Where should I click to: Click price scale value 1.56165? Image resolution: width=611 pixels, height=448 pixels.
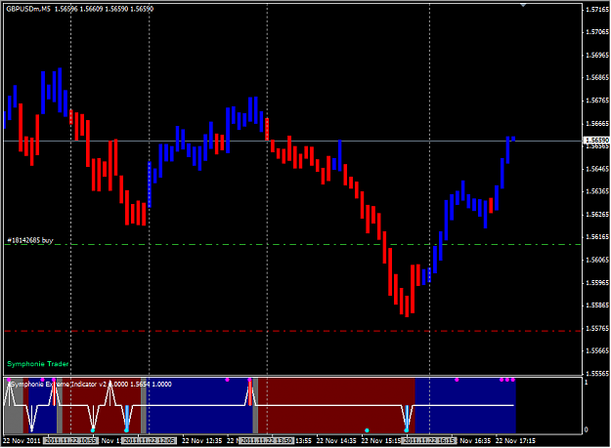(x=597, y=237)
